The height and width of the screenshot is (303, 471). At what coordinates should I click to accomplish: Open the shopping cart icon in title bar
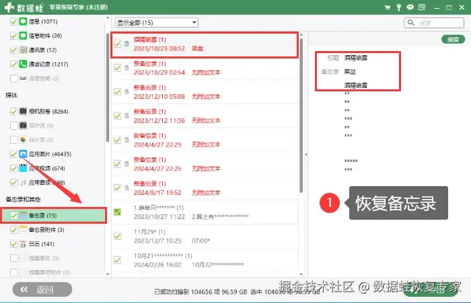pos(387,7)
